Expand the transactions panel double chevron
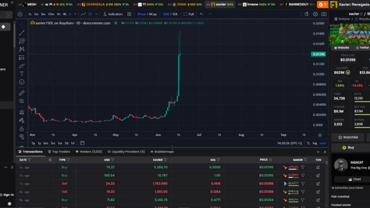The image size is (370, 208). [325, 152]
